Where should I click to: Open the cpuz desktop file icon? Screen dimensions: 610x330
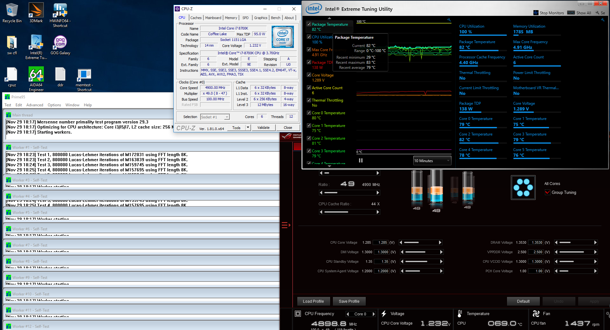(12, 77)
